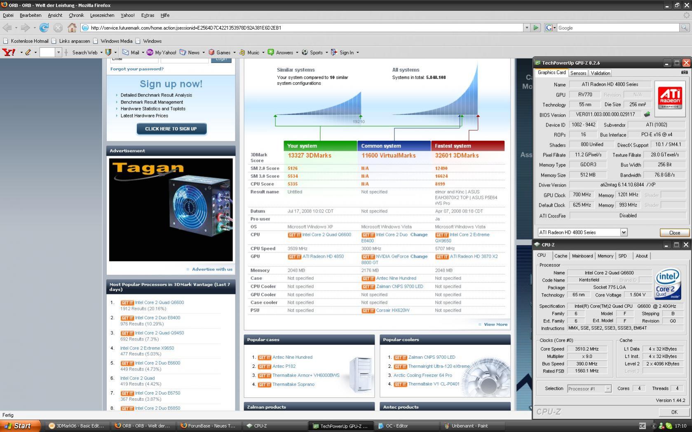The image size is (692, 432).
Task: Open the Intel Core 2 Duo E8400 processor link
Action: point(157,318)
